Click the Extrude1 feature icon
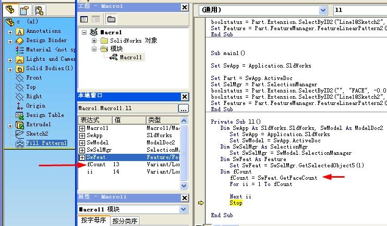This screenshot has height=226, width=387. coord(20,125)
